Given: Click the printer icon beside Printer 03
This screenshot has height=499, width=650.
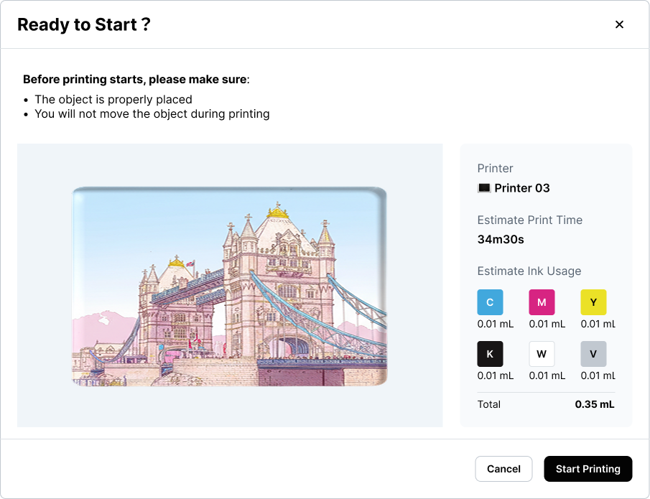Looking at the screenshot, I should pos(484,188).
